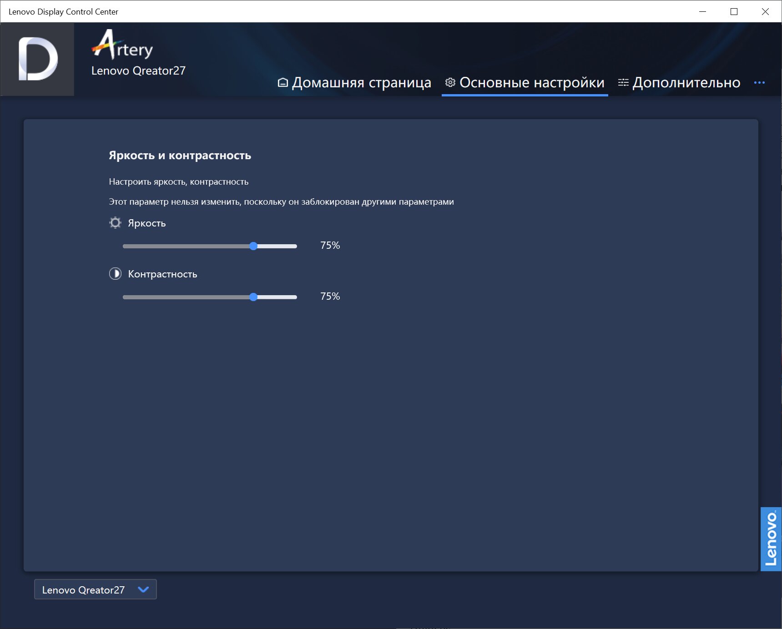The height and width of the screenshot is (629, 782).
Task: Maximize the Lenovo Display Control Center window
Action: coord(734,11)
